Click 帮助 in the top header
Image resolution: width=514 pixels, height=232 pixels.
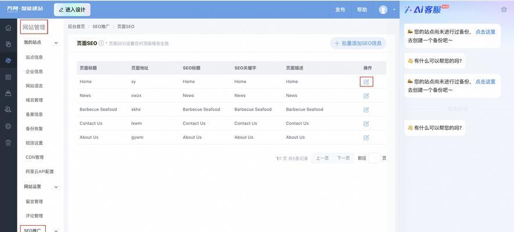pyautogui.click(x=362, y=10)
